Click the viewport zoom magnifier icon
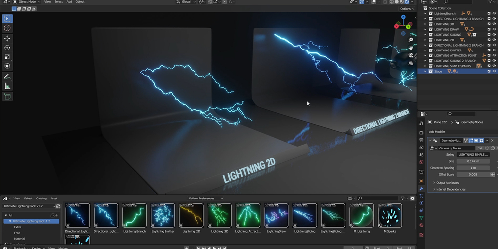This screenshot has width=498, height=249. [411, 39]
